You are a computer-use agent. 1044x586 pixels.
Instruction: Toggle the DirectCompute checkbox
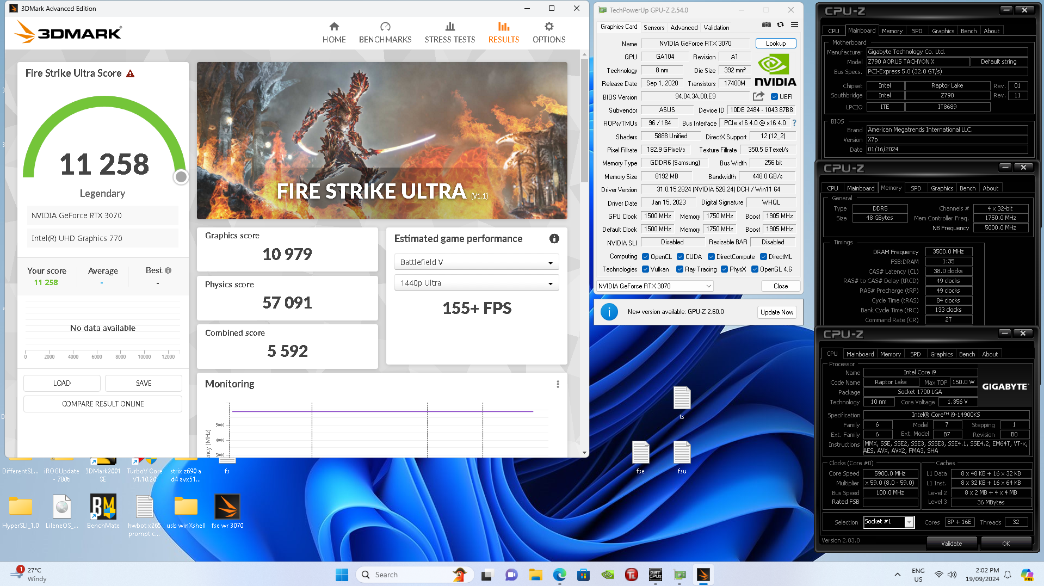point(711,257)
